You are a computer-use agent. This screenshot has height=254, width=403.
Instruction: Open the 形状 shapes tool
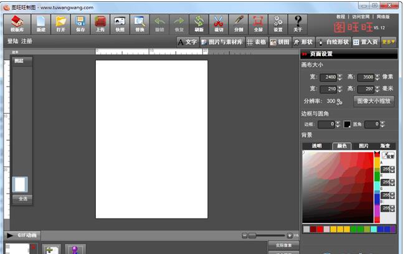click(303, 42)
